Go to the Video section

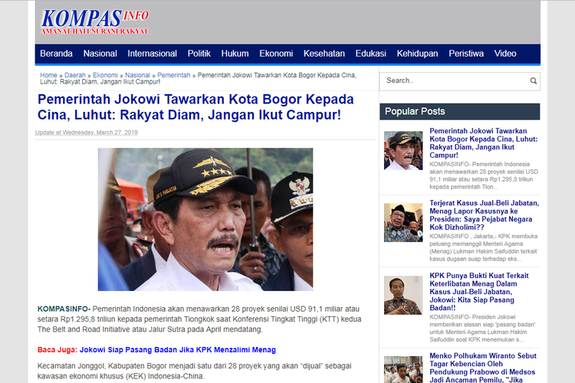click(505, 54)
